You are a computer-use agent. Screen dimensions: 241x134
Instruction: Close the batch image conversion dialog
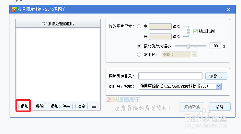coord(228,9)
